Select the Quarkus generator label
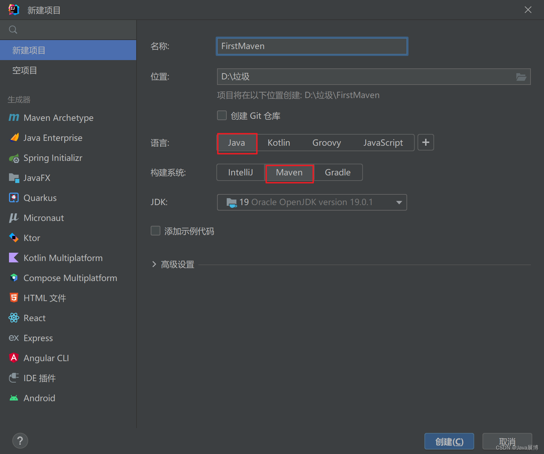Viewport: 544px width, 454px height. tap(40, 198)
